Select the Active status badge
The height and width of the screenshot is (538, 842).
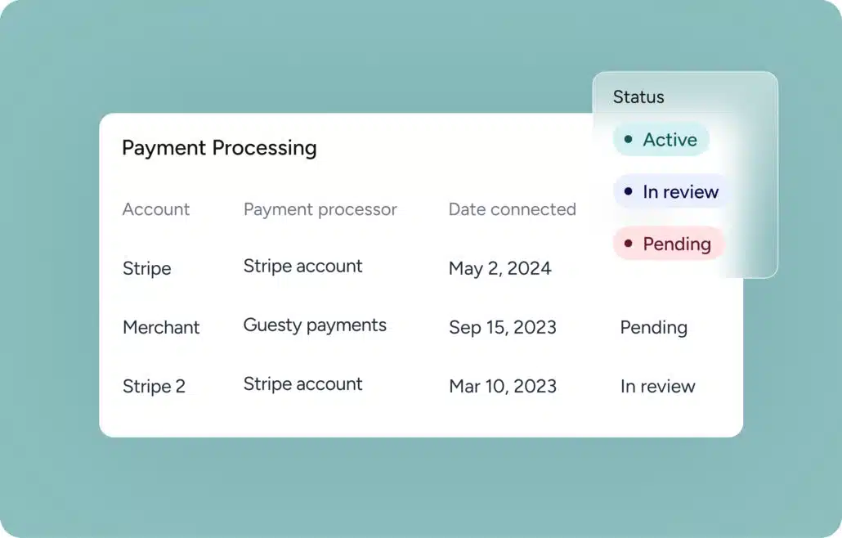point(661,140)
